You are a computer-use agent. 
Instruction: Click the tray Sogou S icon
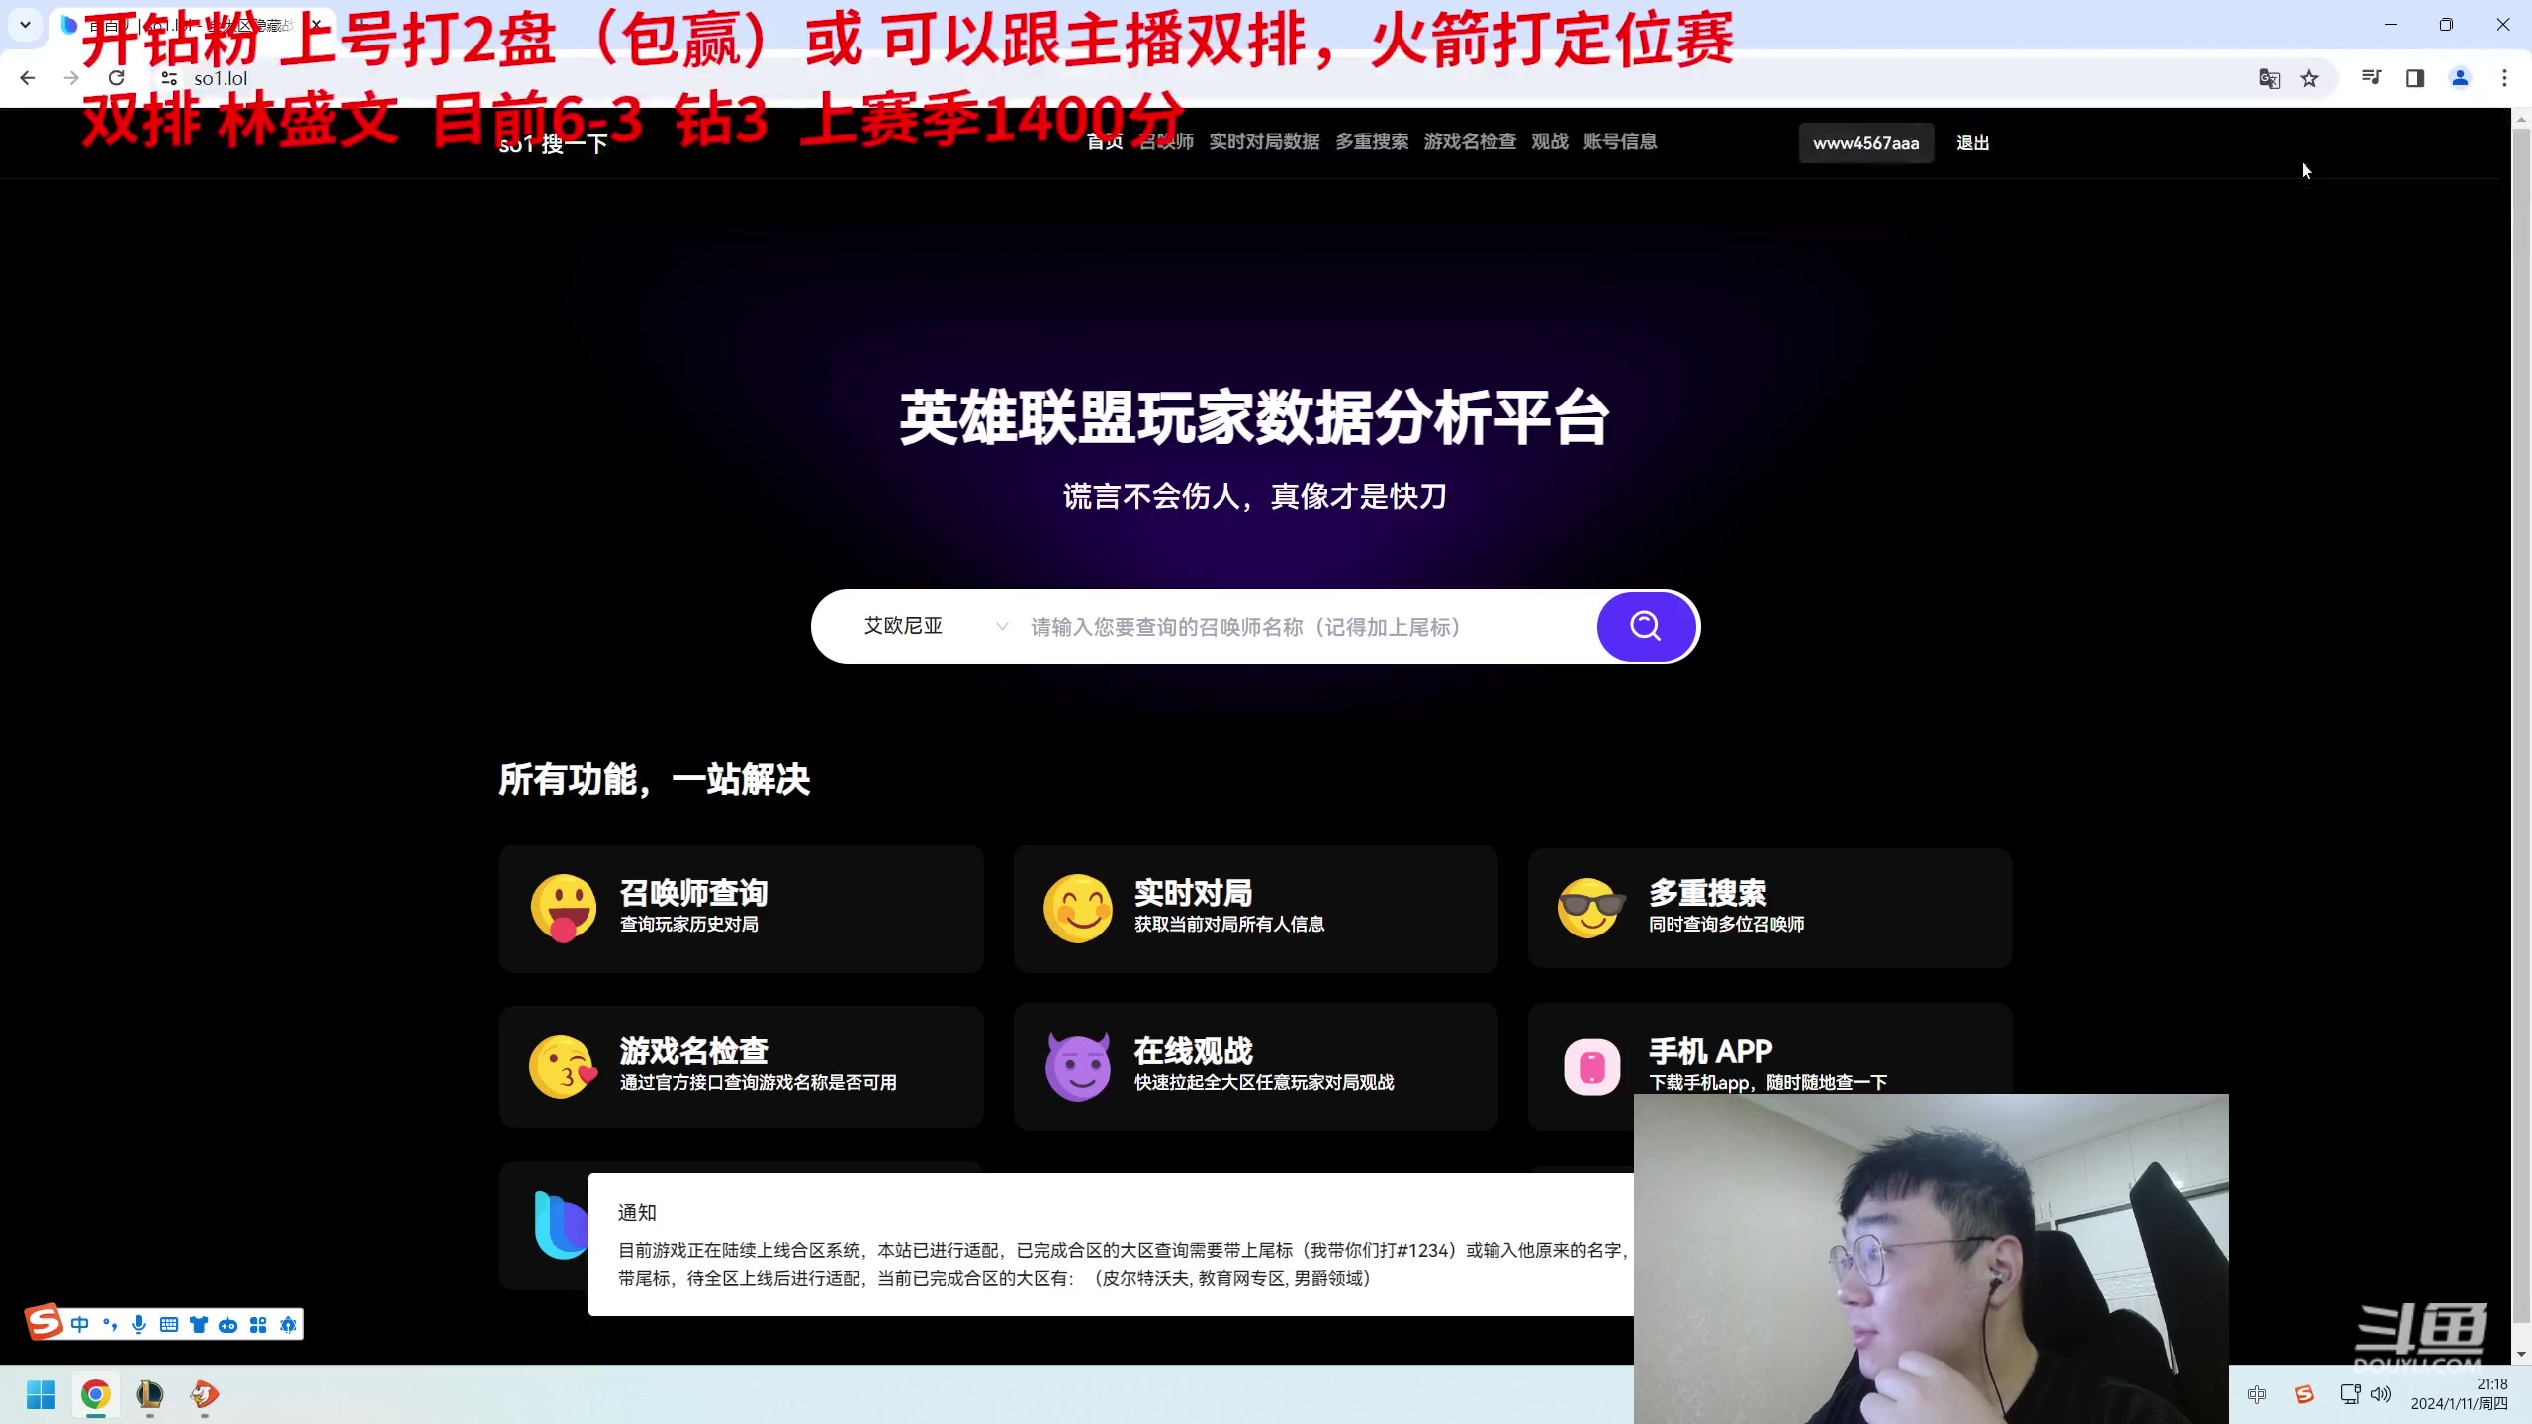[x=2305, y=1394]
